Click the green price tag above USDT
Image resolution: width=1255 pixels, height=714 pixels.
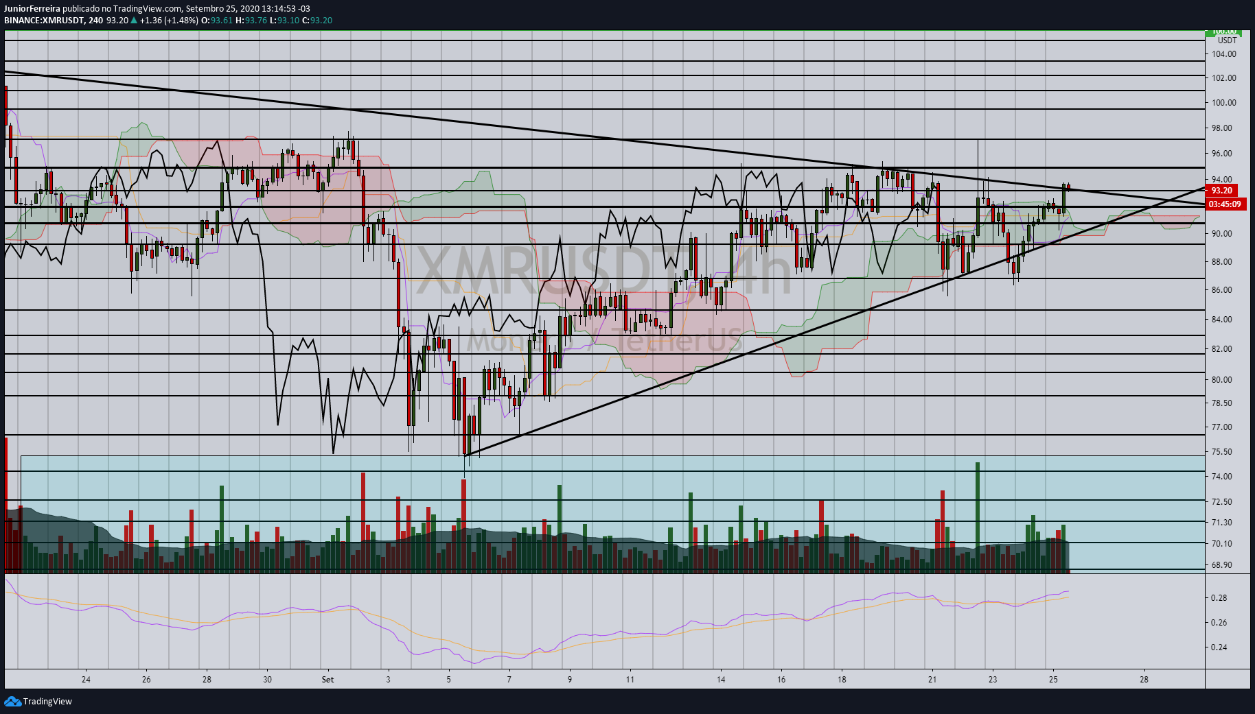click(x=1223, y=32)
